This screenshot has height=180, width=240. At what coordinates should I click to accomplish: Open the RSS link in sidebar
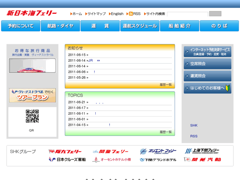click(194, 136)
